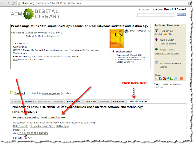The height and width of the screenshot is (144, 194).
Task: Open Elizabeth Mynatt author link
Action: 36,33
